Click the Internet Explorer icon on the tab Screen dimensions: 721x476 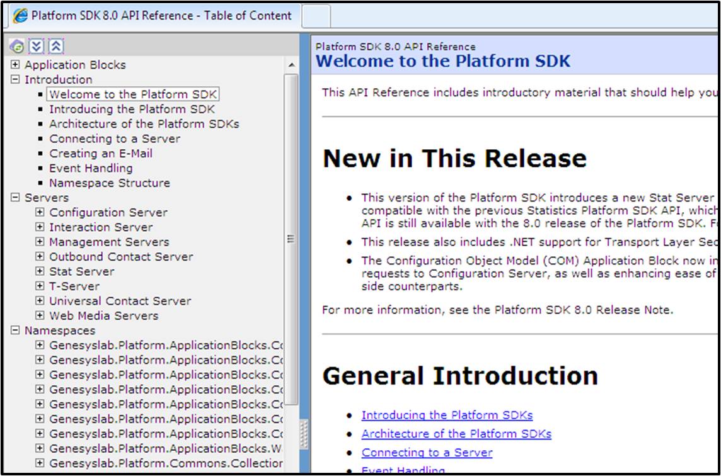click(x=20, y=16)
